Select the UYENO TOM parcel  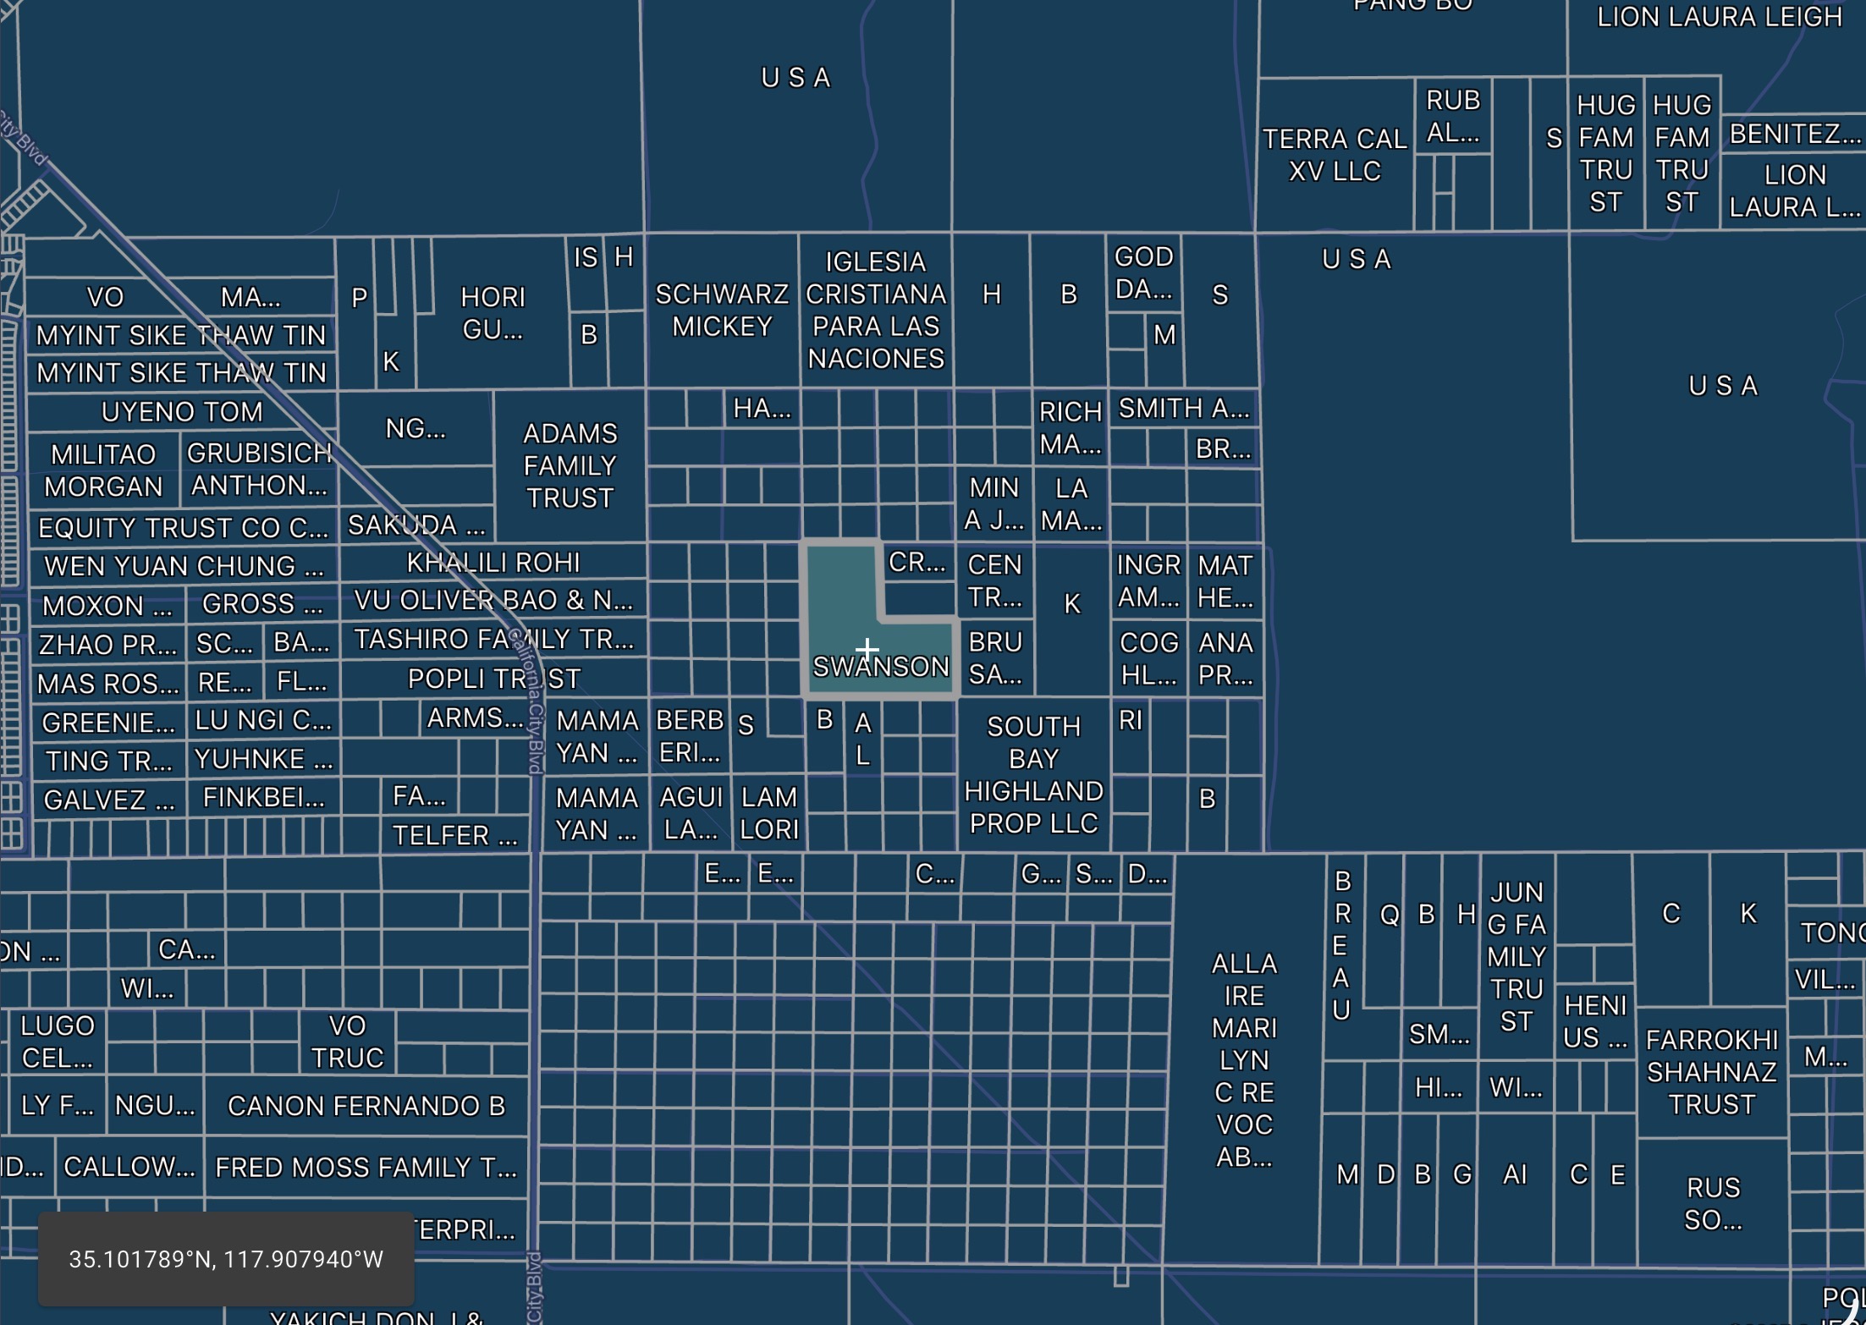coord(181,412)
